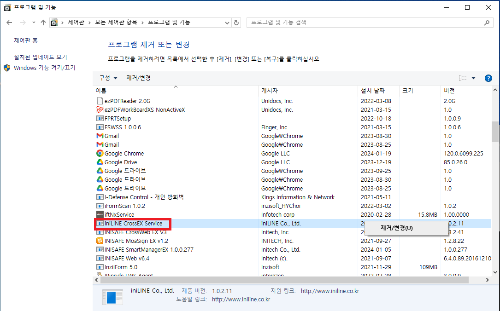Sort the list by 게시자 column

(270, 91)
